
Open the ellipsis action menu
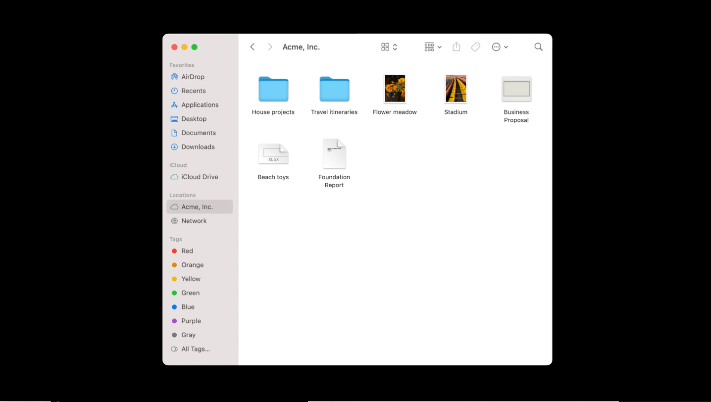(x=500, y=47)
